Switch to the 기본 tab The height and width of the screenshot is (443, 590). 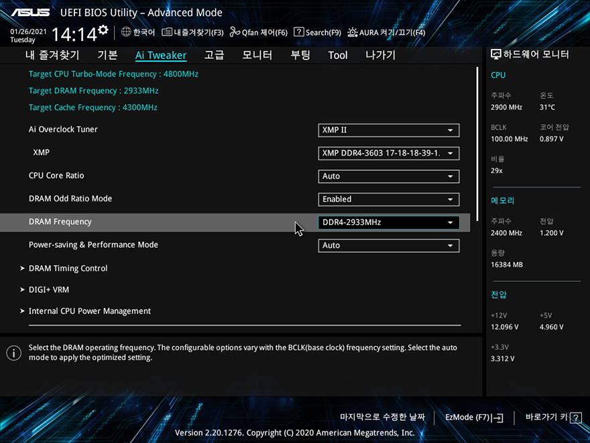click(x=107, y=55)
